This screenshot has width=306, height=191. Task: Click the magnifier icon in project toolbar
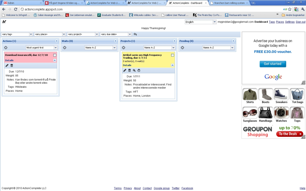(x=134, y=70)
